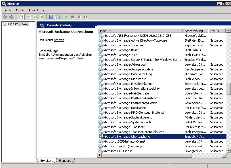
Task: Click the Stop service toolbar icon
Action: [x=73, y=17]
